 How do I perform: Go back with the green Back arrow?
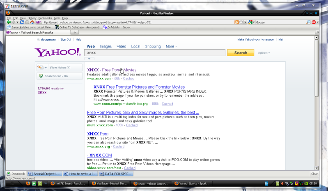point(9,22)
